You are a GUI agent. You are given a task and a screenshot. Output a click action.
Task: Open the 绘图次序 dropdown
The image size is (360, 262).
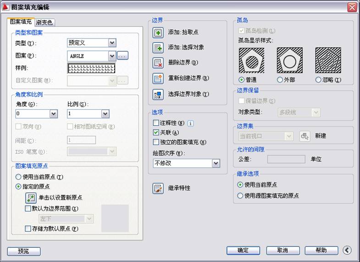point(216,163)
